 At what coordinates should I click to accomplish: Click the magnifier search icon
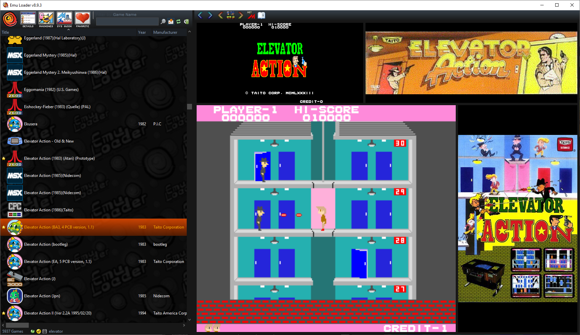pyautogui.click(x=163, y=21)
